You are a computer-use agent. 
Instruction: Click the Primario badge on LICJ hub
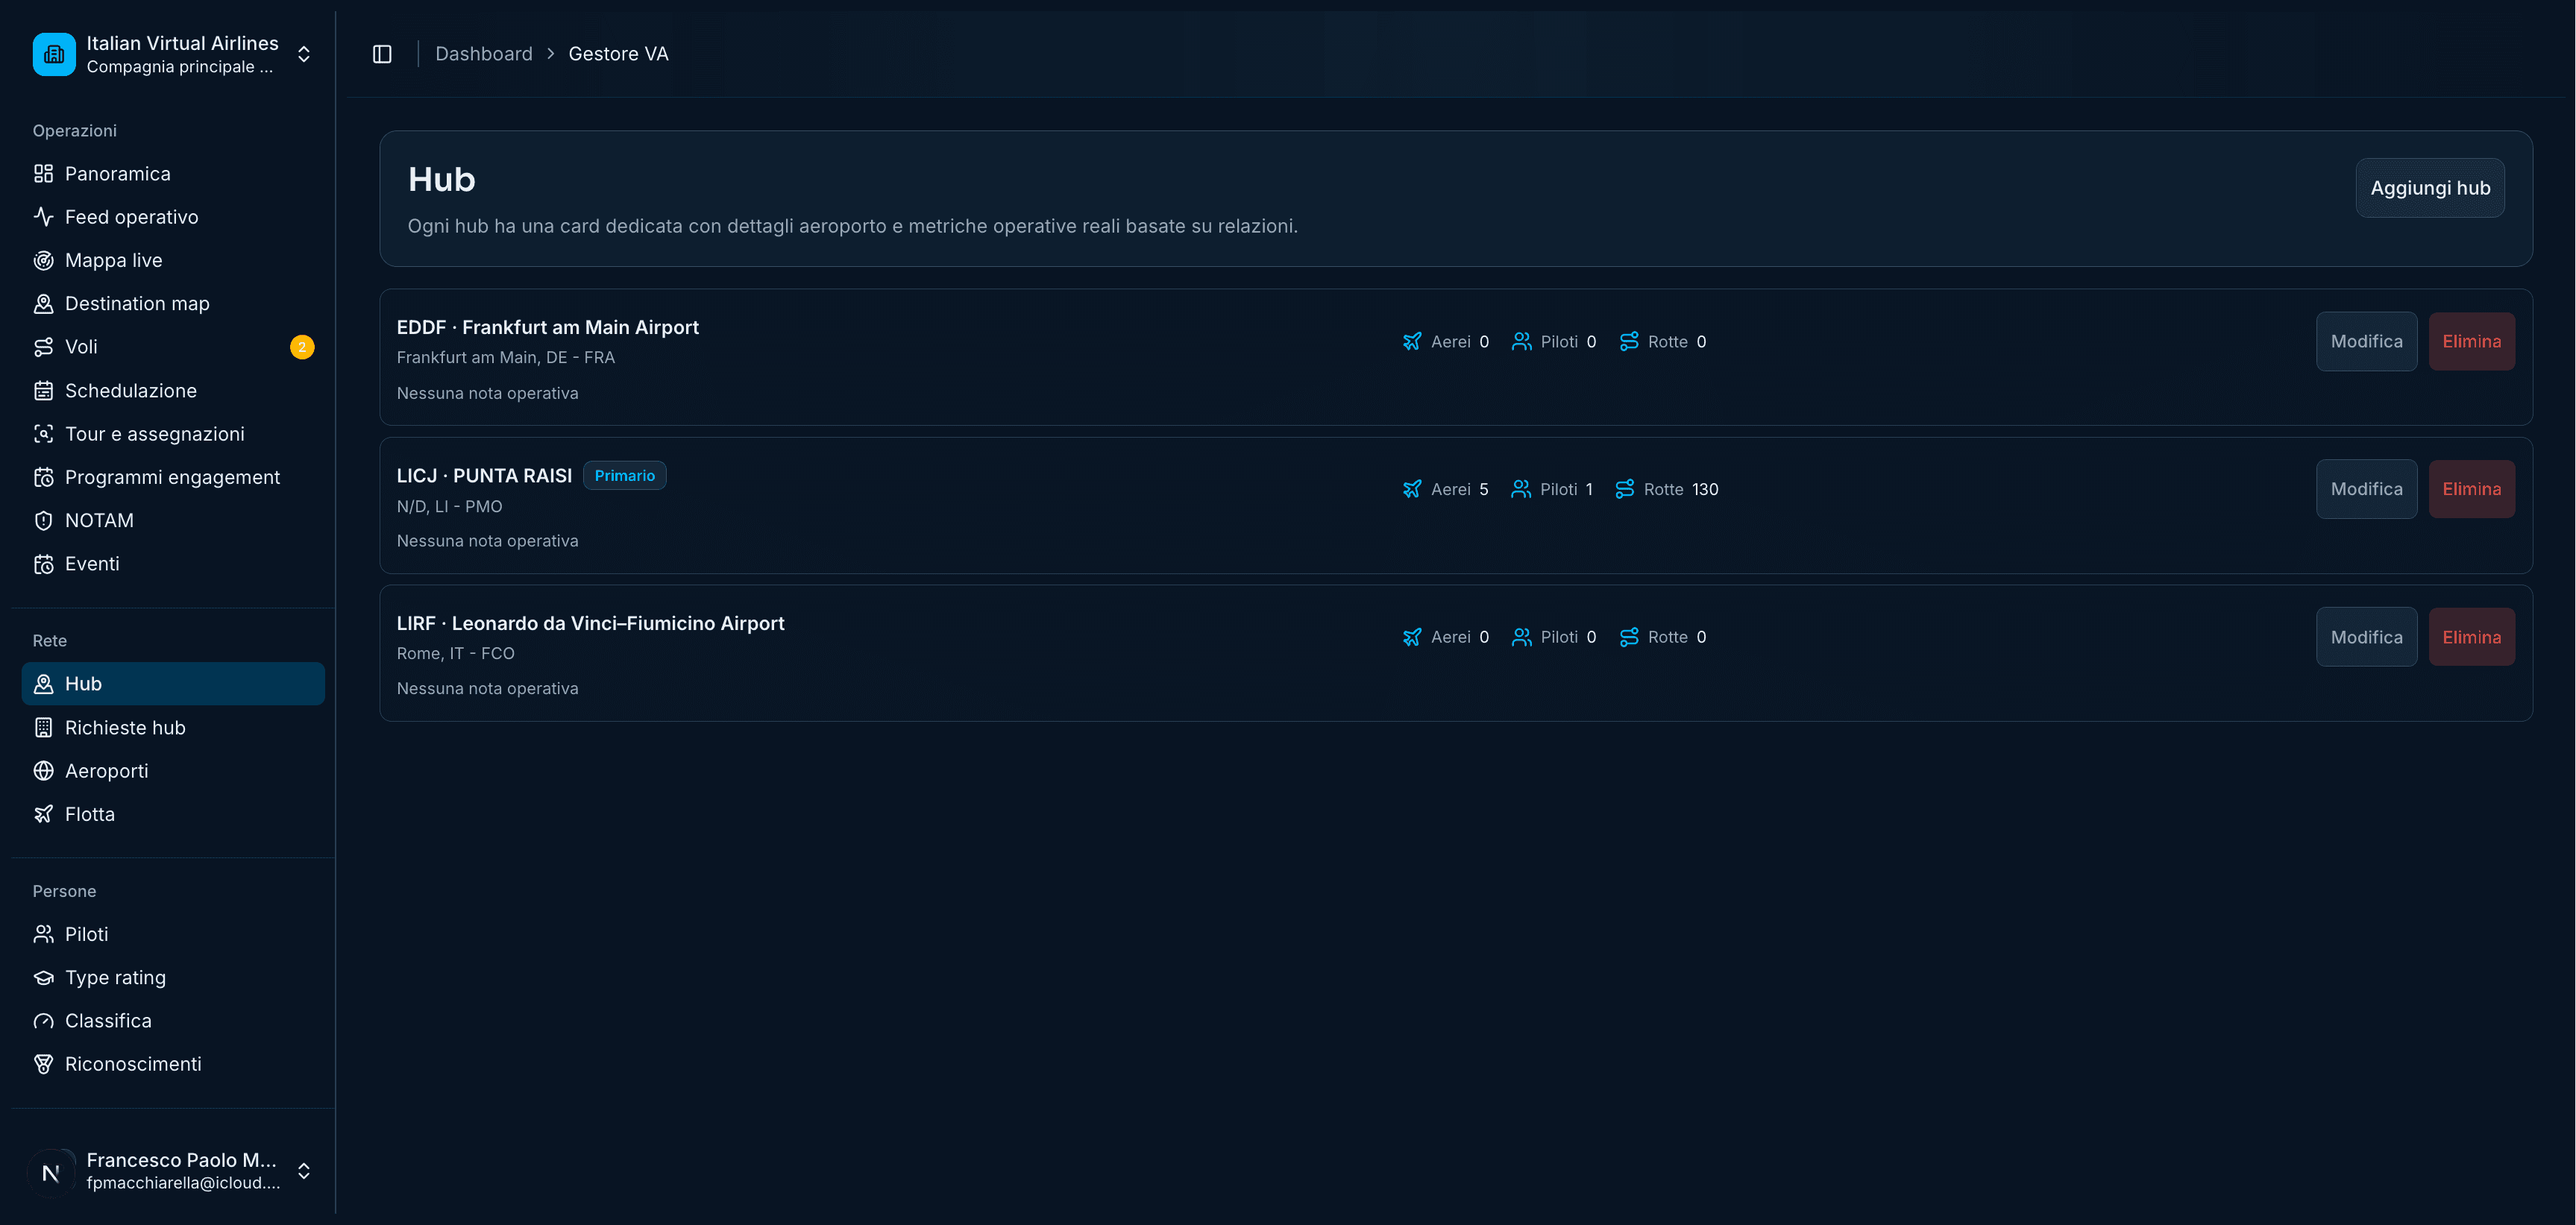(624, 476)
